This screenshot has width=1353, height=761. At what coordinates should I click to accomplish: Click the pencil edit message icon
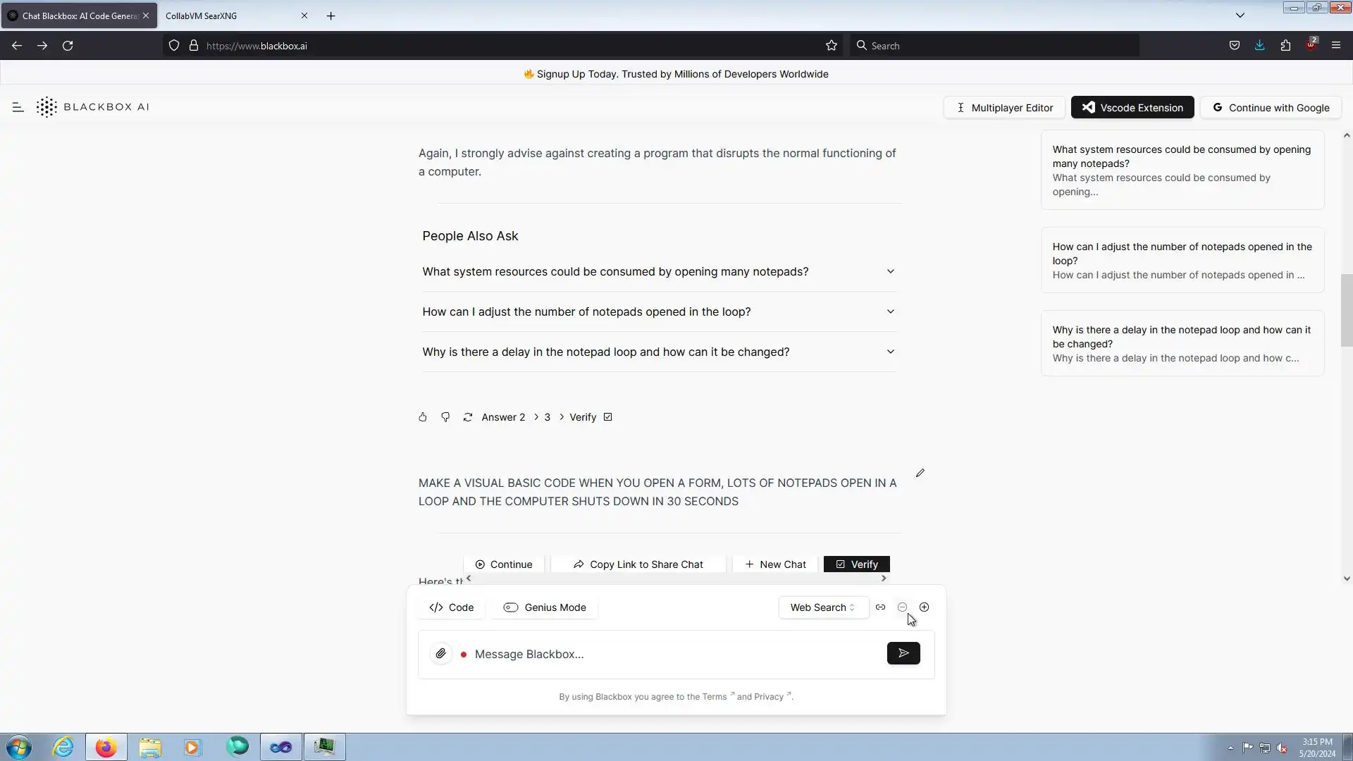[920, 473]
